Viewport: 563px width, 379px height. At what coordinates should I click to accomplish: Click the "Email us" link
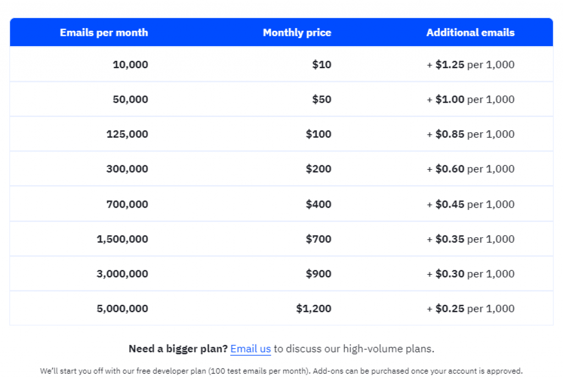250,349
